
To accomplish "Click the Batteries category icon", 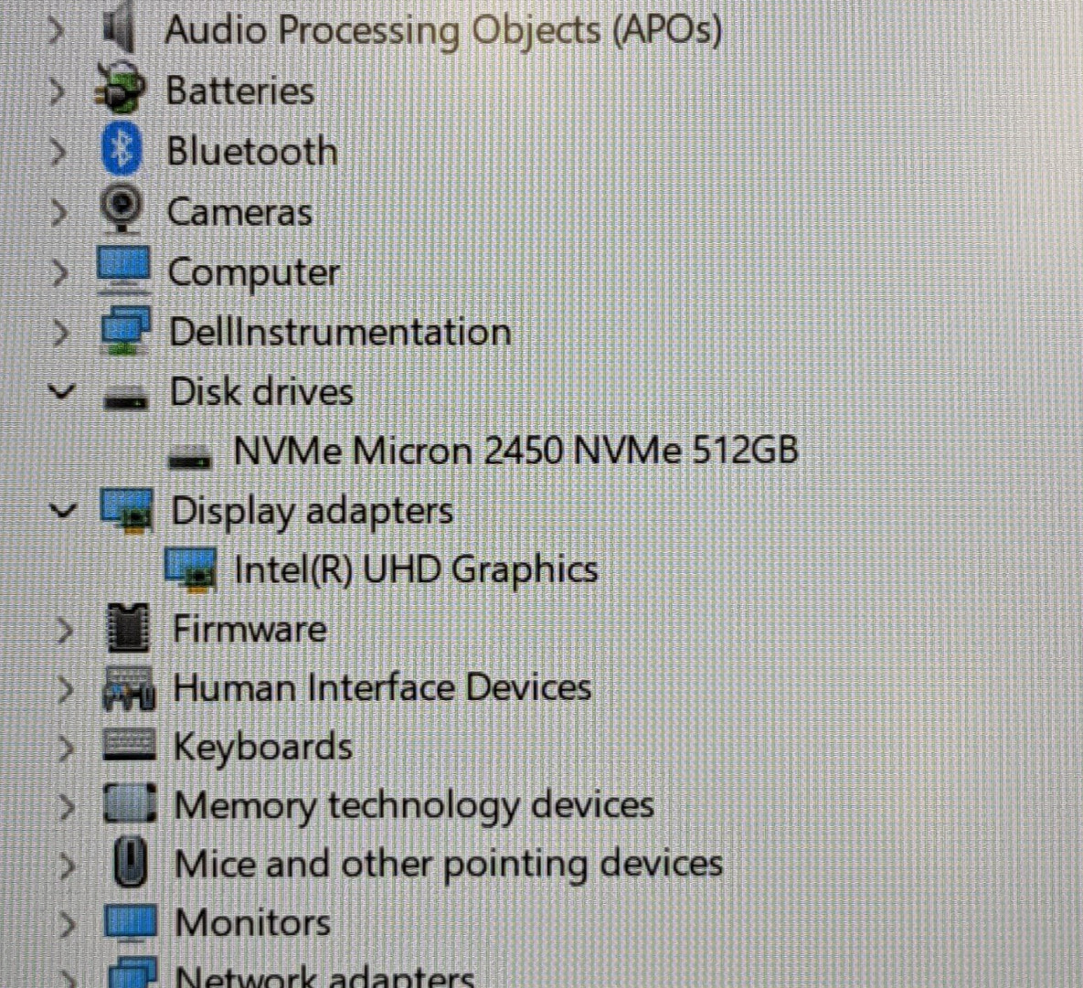I will click(x=121, y=88).
